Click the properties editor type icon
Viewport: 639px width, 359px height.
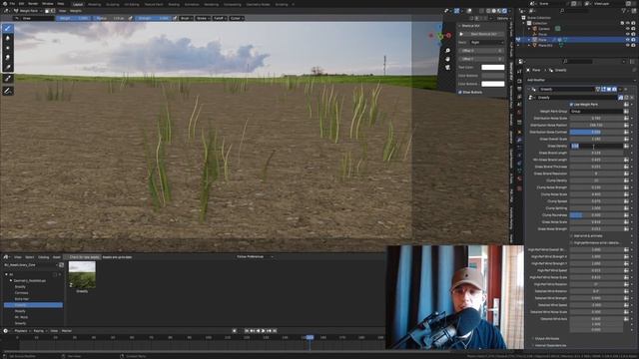(521, 62)
